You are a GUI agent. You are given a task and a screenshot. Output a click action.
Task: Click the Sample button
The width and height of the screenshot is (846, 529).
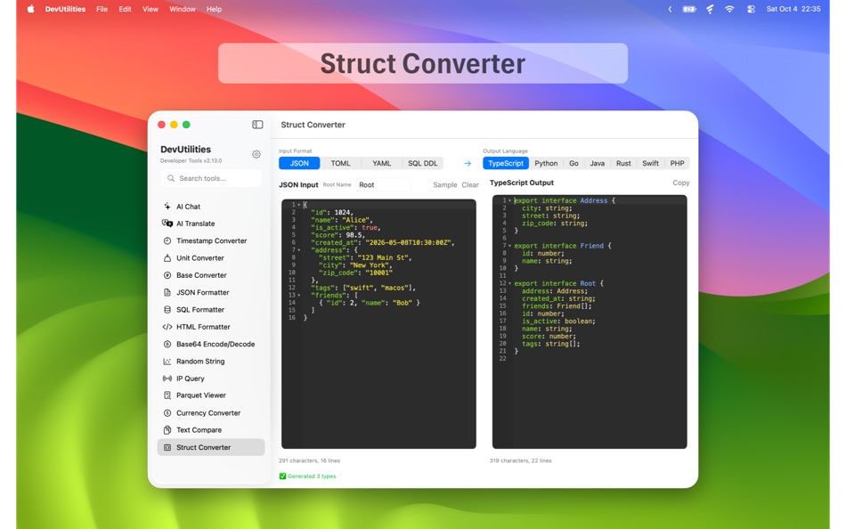click(444, 184)
